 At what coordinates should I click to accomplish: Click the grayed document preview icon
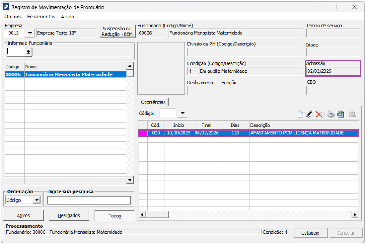click(352, 114)
